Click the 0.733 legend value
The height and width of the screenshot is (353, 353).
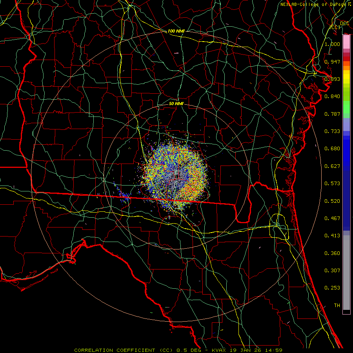332,131
